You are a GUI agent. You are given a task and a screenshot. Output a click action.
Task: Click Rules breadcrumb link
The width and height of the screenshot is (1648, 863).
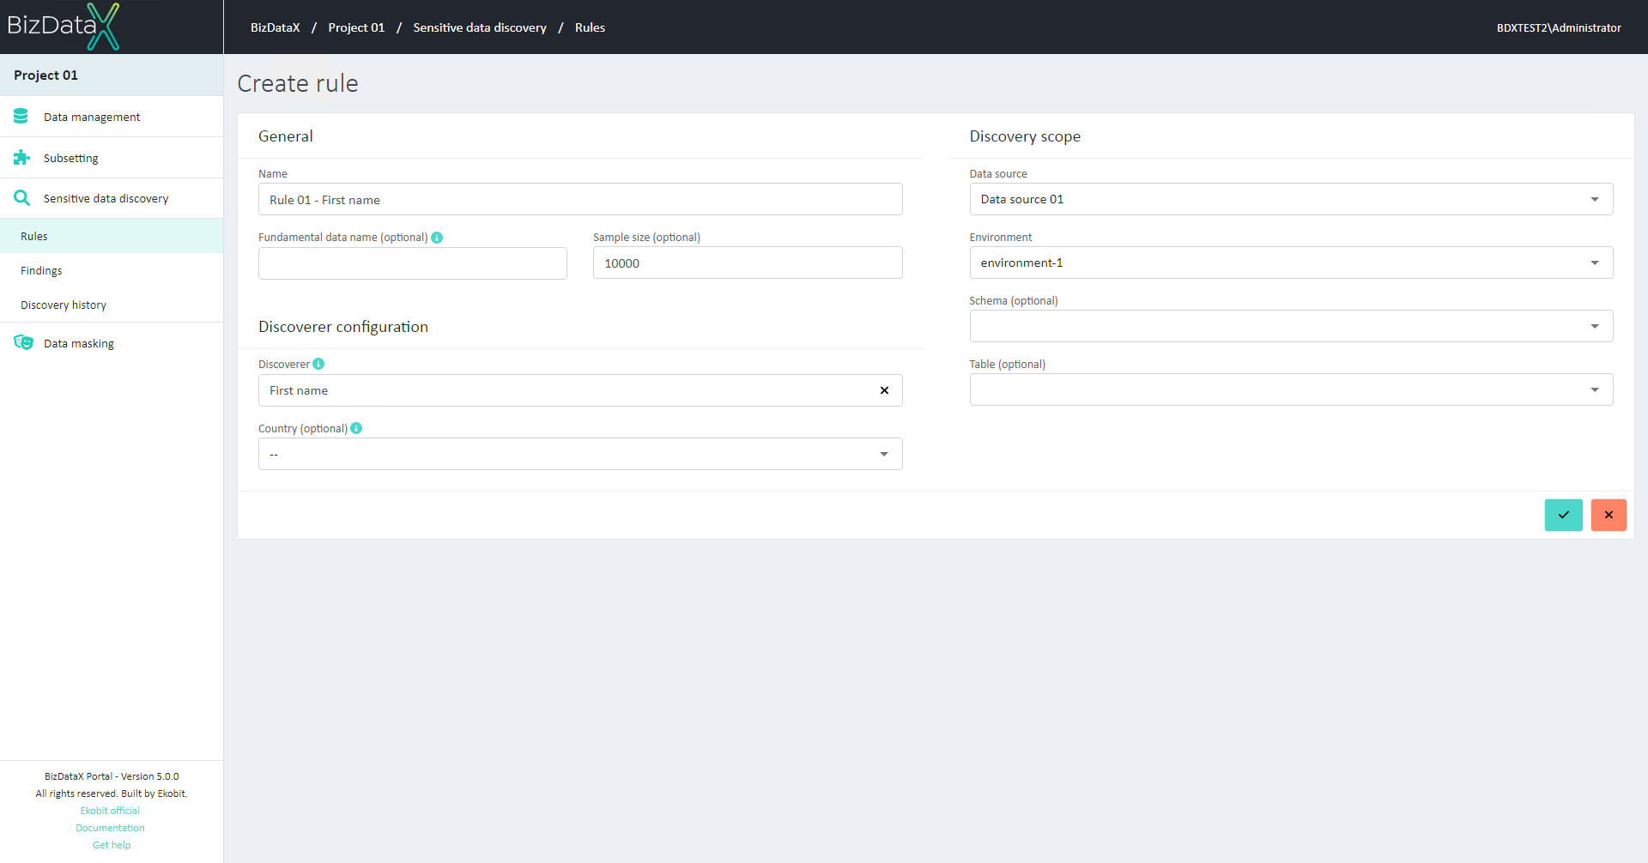590,27
